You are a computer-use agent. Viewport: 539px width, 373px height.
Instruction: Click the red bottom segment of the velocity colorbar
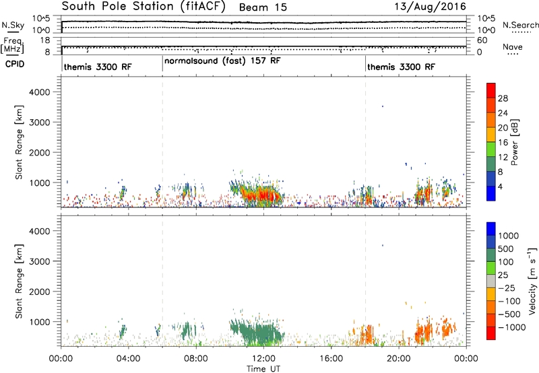point(491,333)
